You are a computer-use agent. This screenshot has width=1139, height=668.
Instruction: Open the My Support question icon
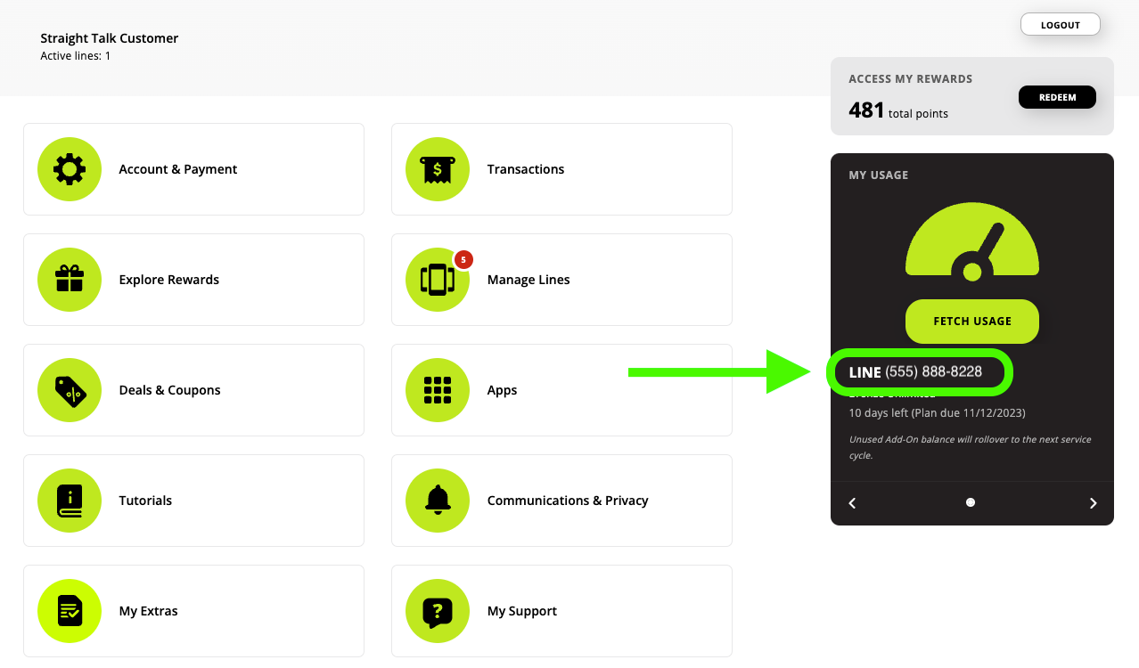click(438, 611)
